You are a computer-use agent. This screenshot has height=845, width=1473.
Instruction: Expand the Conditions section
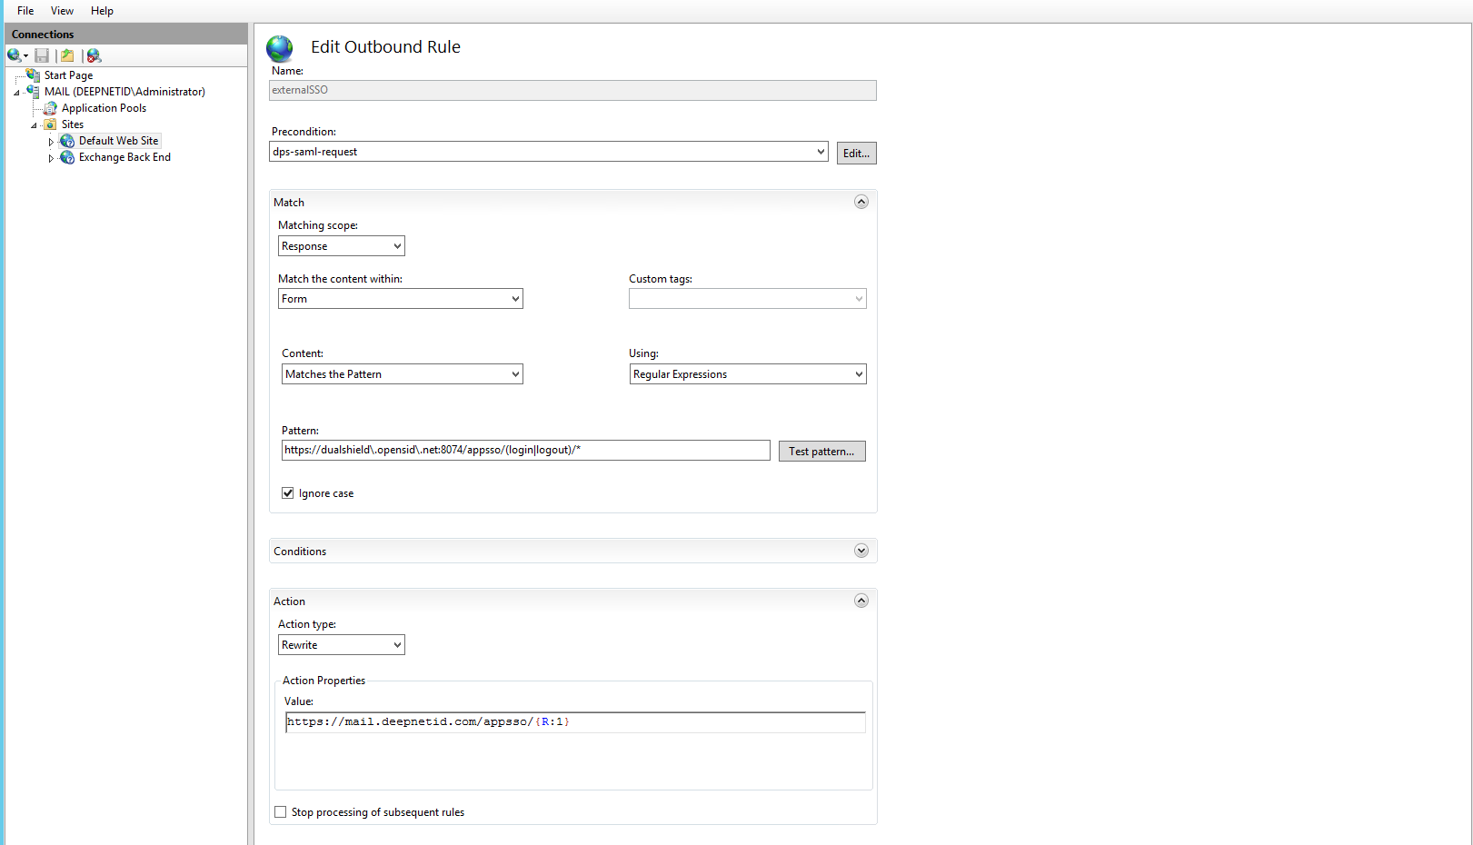click(861, 551)
